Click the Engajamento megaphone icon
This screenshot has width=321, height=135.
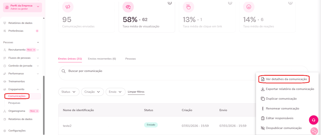pyautogui.click(x=5, y=89)
